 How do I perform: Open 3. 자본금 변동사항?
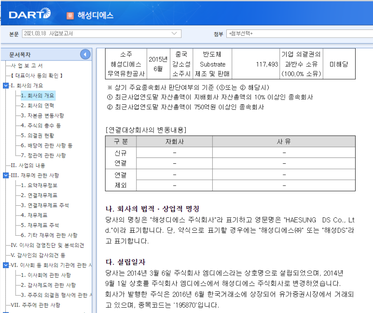pos(42,115)
